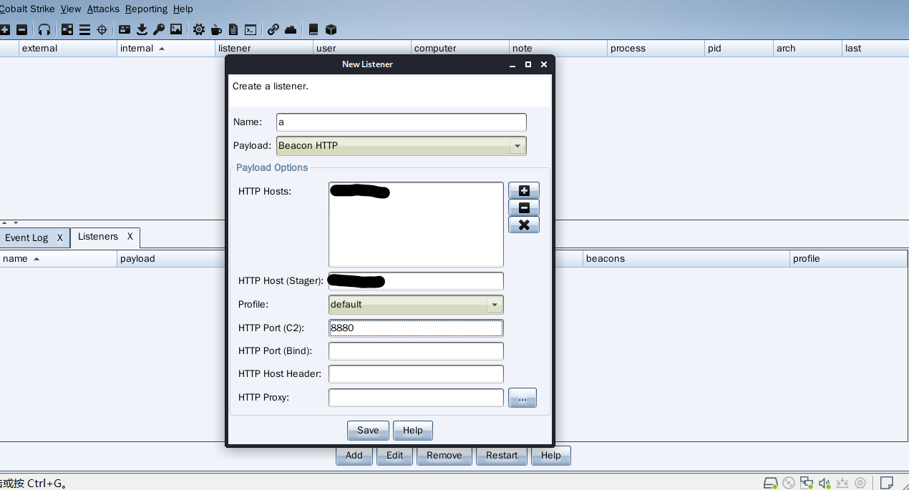The width and height of the screenshot is (909, 490).
Task: Click the HTTP Proxy browse ellipsis button
Action: point(522,398)
